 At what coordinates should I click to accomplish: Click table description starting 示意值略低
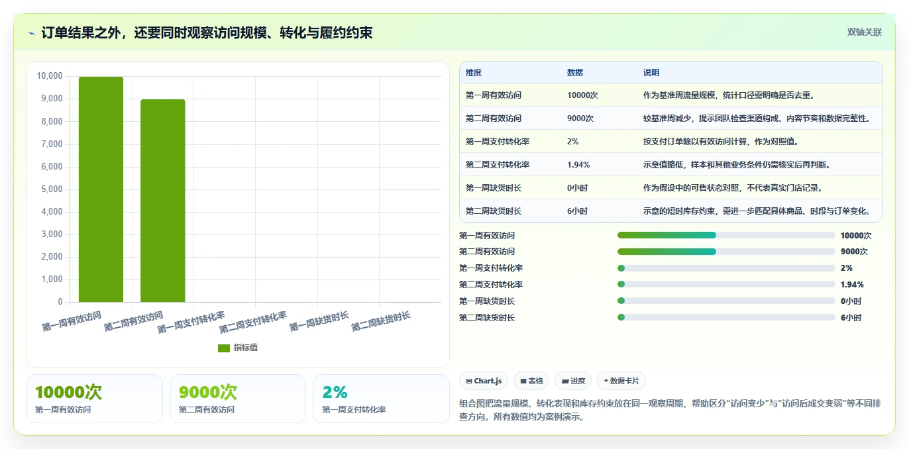pos(737,165)
